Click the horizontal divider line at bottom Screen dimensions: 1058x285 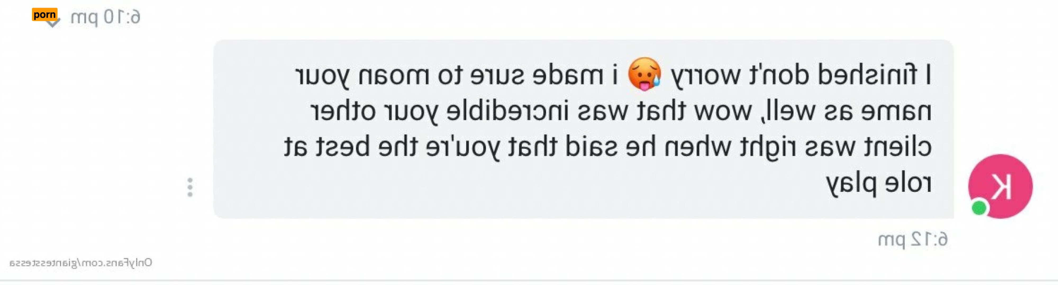(x=529, y=281)
